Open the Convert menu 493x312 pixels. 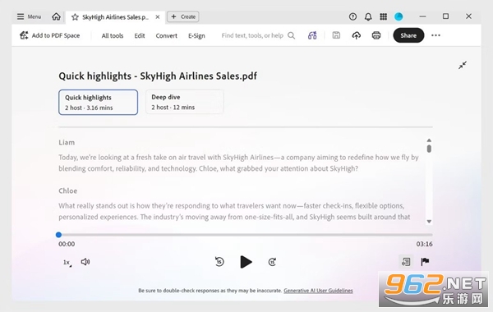coord(166,36)
